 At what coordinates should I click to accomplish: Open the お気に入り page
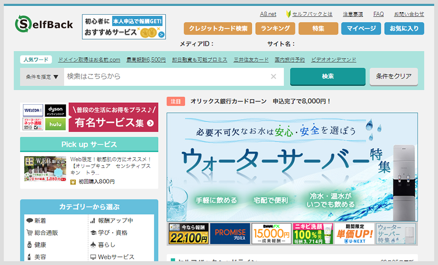click(404, 29)
